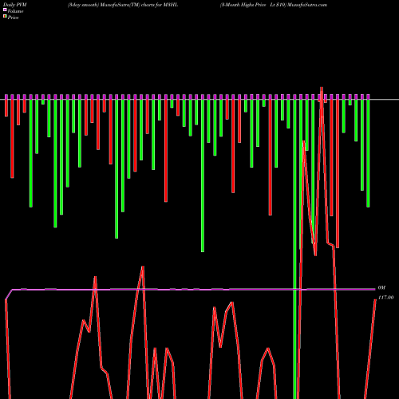Click the Price legend color swatch
Image resolution: width=399 pixels, height=399 pixels.
pyautogui.click(x=5, y=17)
